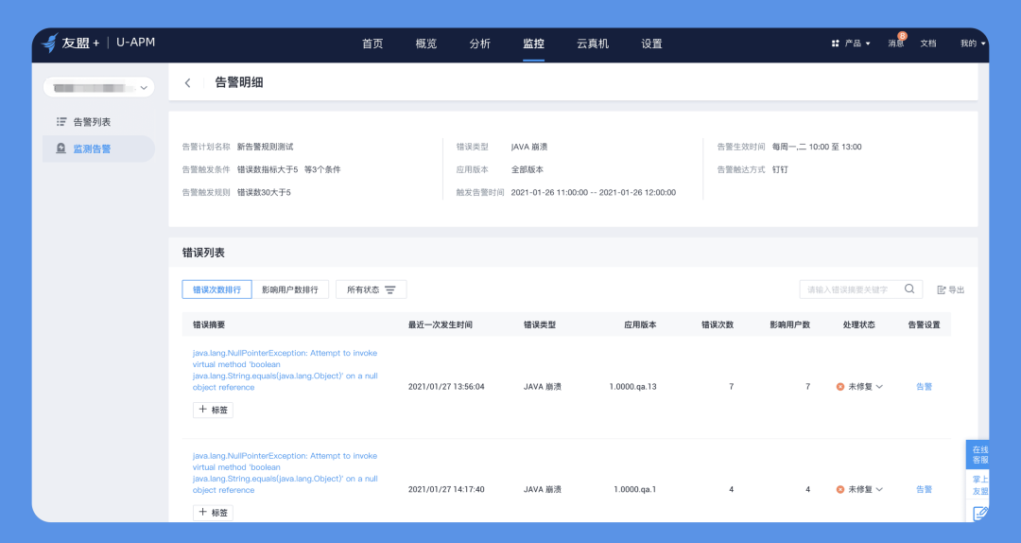Click the red unfixed icon for version 1.0000.qa.1
Image resolution: width=1021 pixels, height=543 pixels.
click(x=840, y=489)
